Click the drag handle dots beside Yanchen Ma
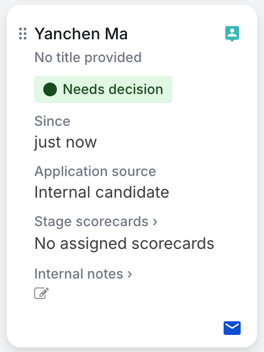This screenshot has height=352, width=264. 23,34
